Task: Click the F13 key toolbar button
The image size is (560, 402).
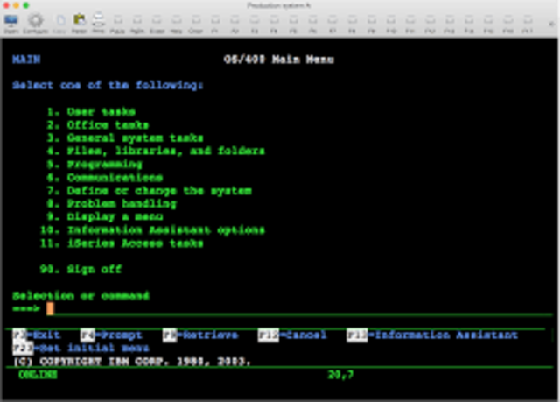Action: point(450,24)
